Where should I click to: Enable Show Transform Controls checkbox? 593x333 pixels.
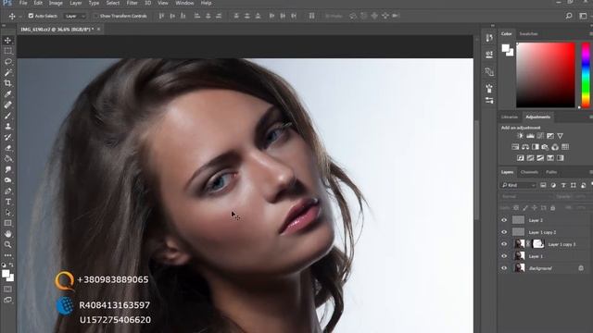[96, 16]
